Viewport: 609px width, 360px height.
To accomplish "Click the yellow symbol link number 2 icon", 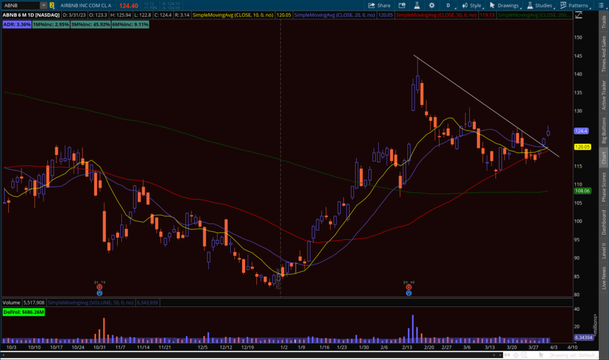I will pyautogui.click(x=52, y=5).
